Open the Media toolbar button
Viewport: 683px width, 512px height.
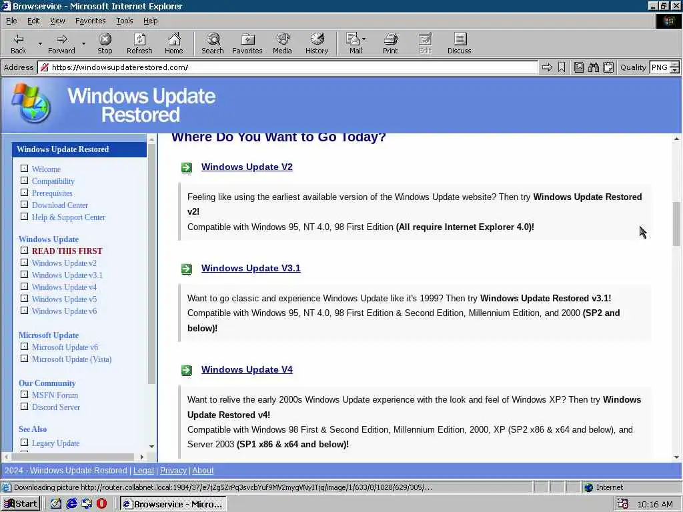(x=282, y=43)
